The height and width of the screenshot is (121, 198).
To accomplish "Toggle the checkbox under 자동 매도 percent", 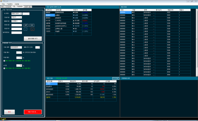I will [x=4, y=61].
